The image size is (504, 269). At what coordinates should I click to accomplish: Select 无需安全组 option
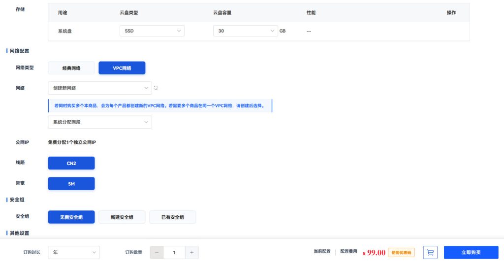pos(71,217)
